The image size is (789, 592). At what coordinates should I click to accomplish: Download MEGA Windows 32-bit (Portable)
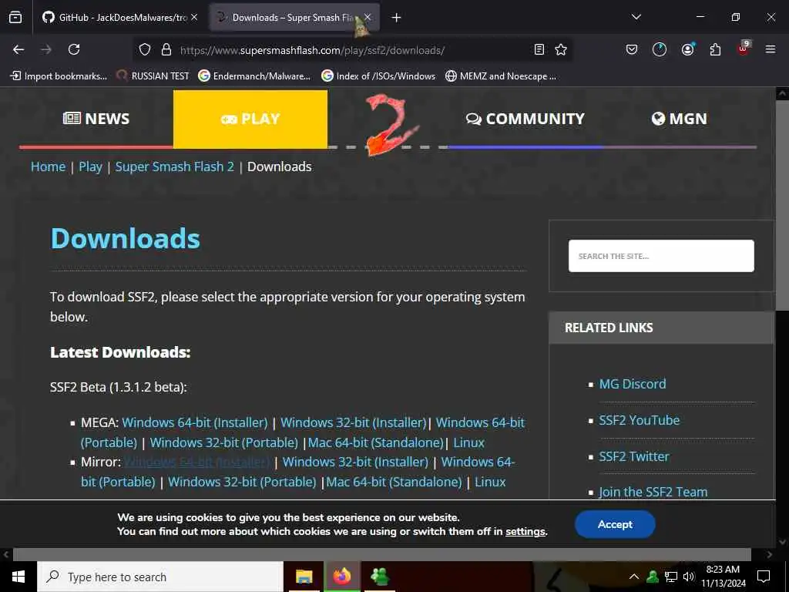tap(224, 442)
